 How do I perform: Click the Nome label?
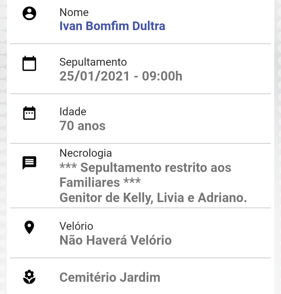pyautogui.click(x=74, y=13)
